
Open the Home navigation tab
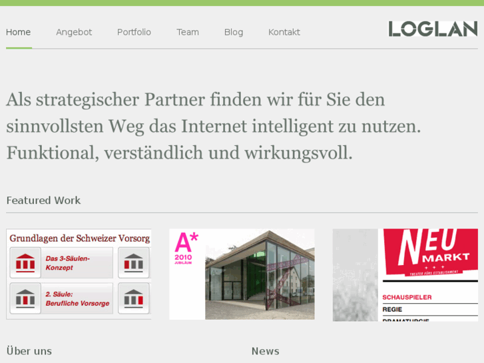coord(18,32)
